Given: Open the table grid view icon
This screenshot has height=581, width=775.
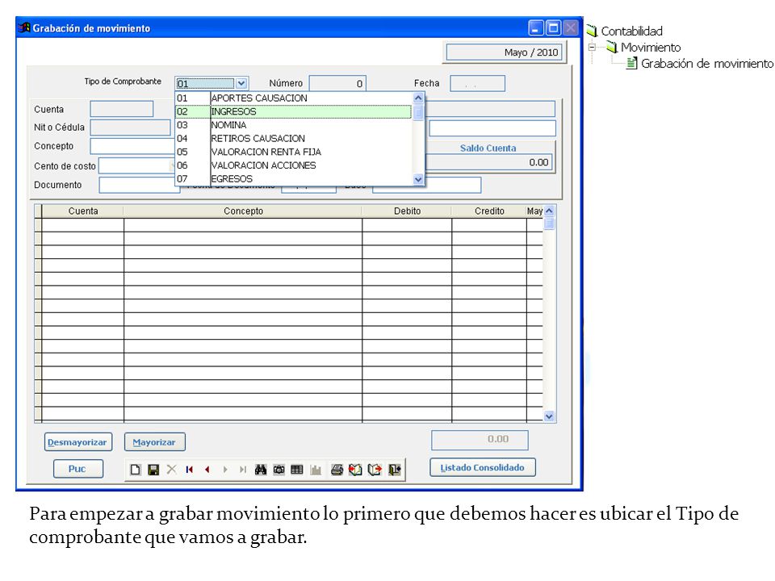Looking at the screenshot, I should pos(297,470).
